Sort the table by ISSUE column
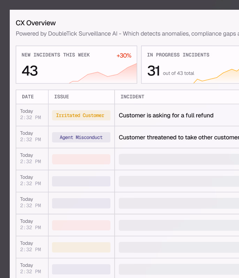Image resolution: width=239 pixels, height=278 pixels. coord(62,97)
